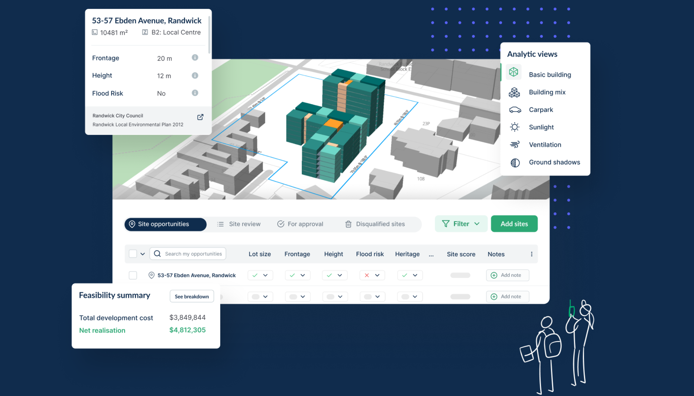Select the Ventilation wind icon
The width and height of the screenshot is (694, 396).
pyautogui.click(x=515, y=145)
